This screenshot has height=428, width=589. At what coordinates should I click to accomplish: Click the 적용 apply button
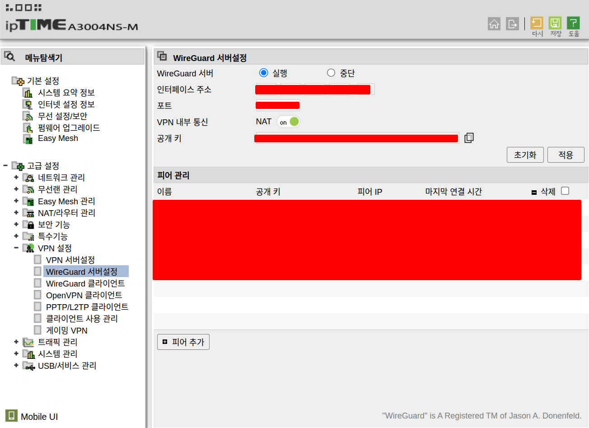tap(566, 155)
